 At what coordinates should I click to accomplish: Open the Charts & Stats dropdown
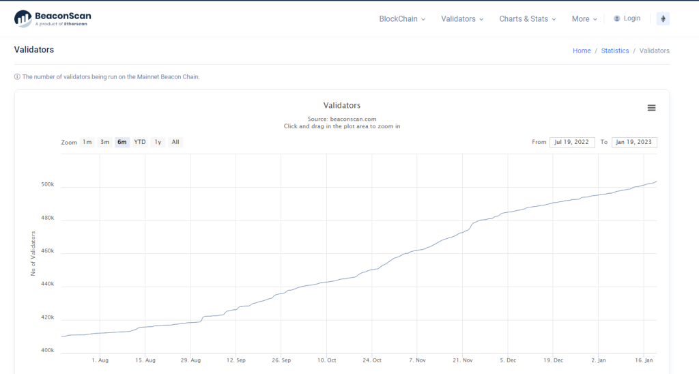(528, 18)
